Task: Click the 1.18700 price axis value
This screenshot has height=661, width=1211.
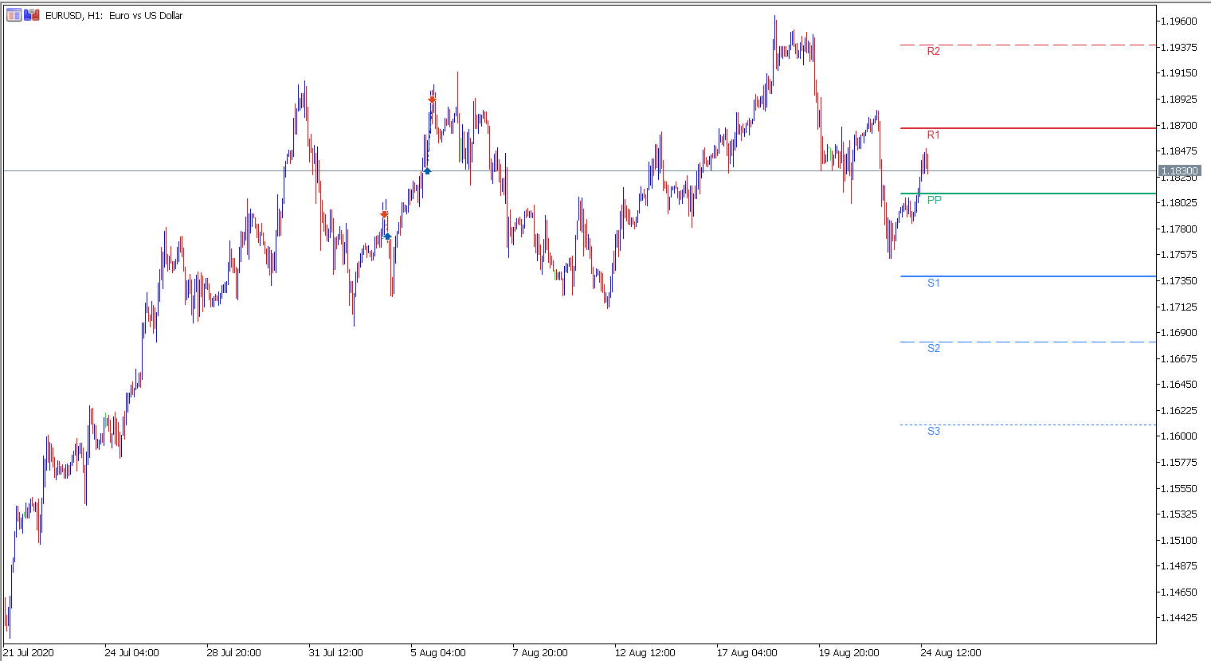Action: [1179, 126]
